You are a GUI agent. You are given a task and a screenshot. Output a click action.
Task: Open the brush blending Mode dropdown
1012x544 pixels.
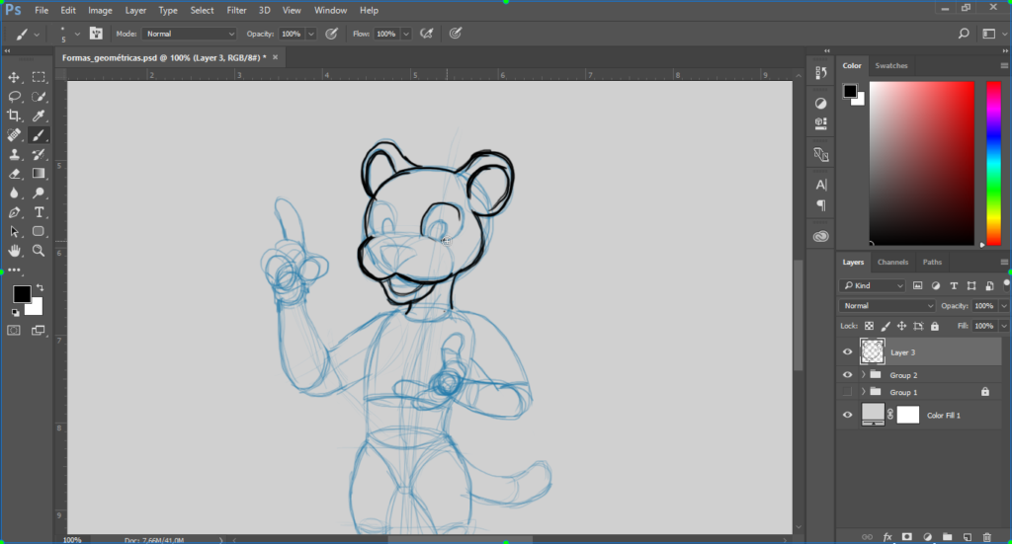pos(190,34)
